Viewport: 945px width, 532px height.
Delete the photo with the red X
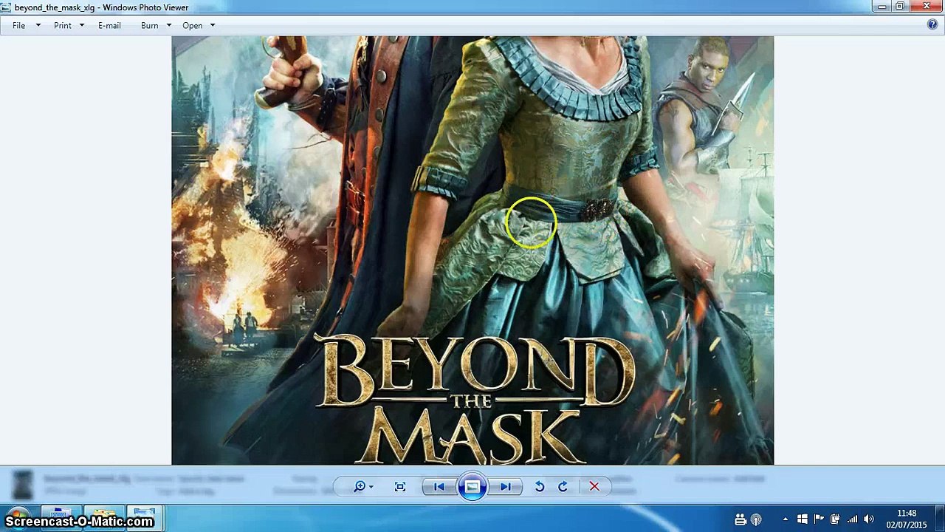pyautogui.click(x=594, y=486)
